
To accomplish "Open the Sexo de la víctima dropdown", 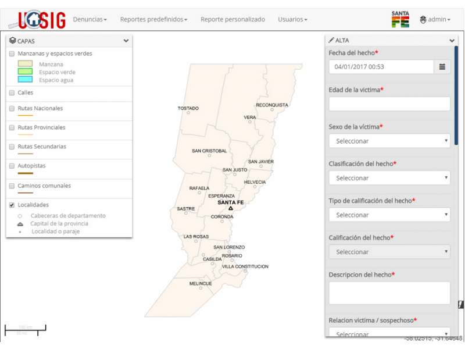I will point(389,141).
